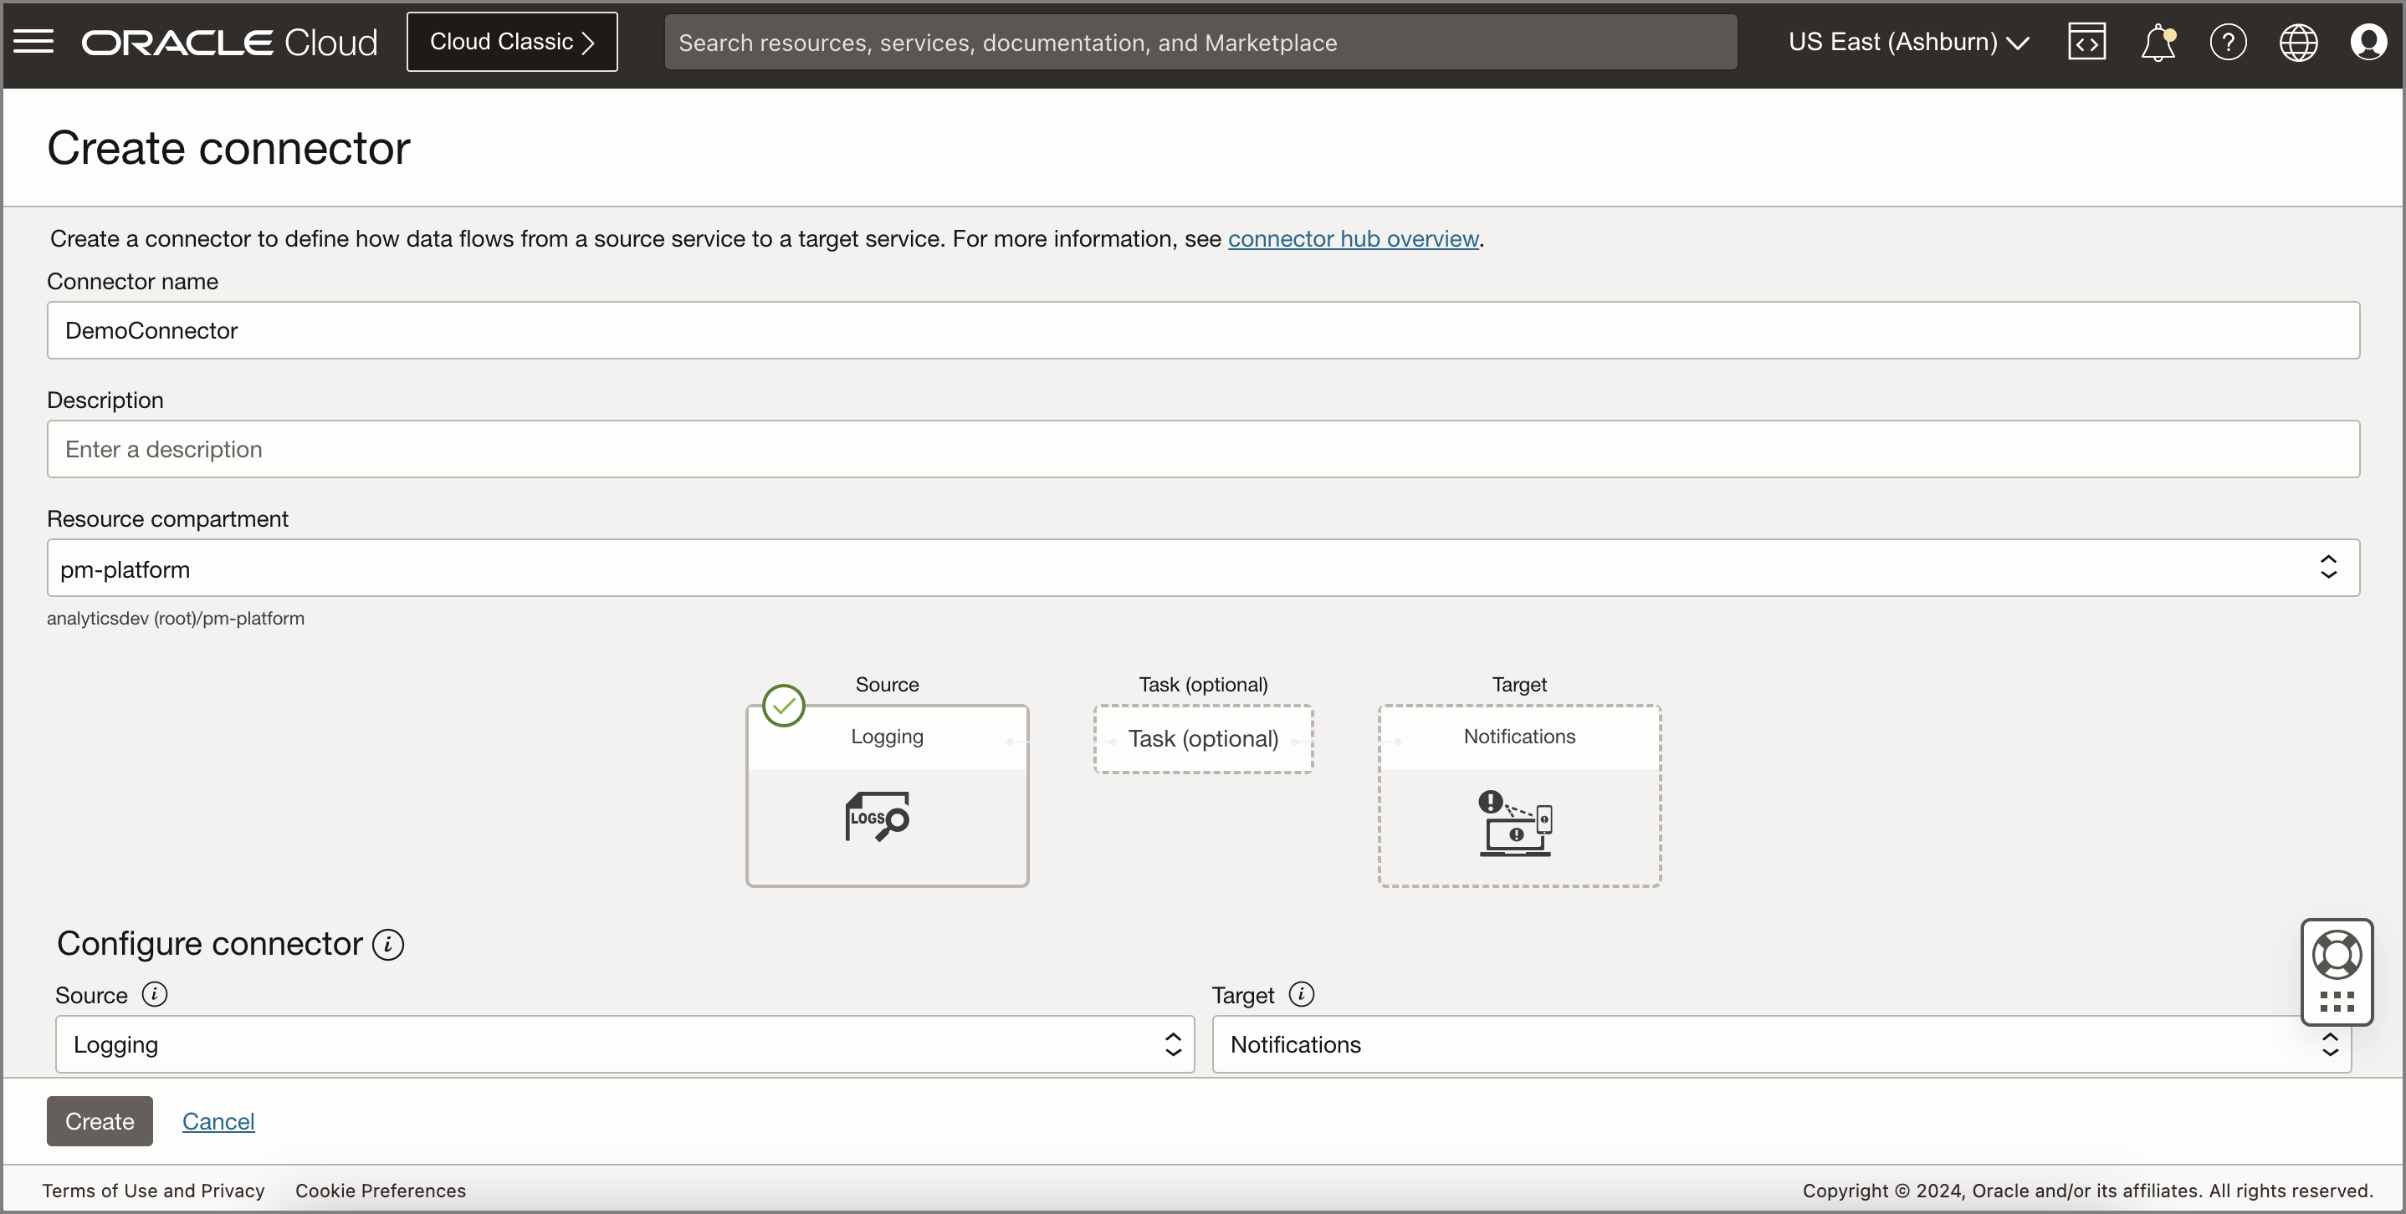Click the Target field info icon
The height and width of the screenshot is (1214, 2406).
pos(1301,995)
